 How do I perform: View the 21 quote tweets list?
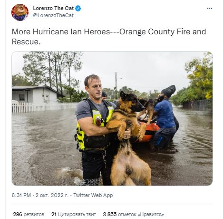pos(74,214)
